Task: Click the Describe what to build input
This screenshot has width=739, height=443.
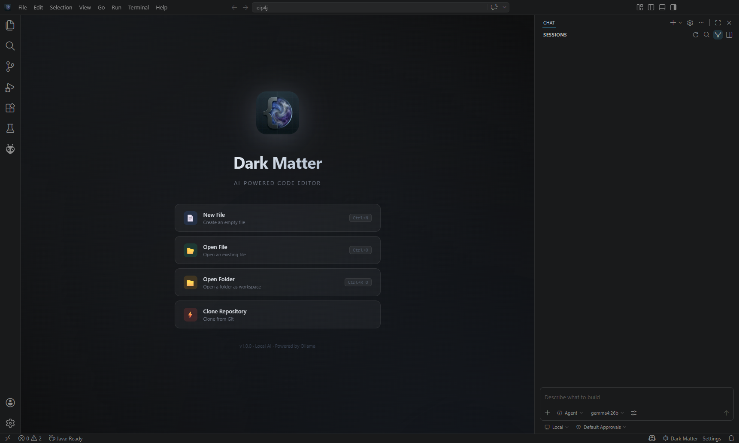Action: [636, 397]
